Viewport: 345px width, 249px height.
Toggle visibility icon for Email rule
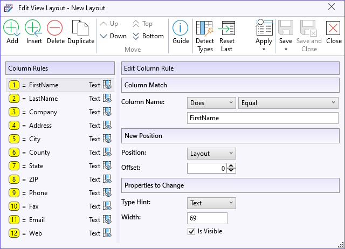click(107, 219)
